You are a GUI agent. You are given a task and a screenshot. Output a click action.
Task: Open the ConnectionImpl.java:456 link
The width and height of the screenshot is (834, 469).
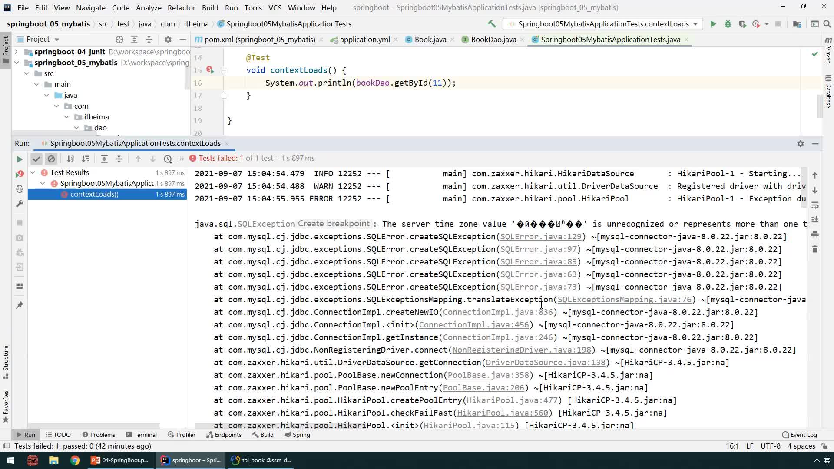(x=474, y=325)
